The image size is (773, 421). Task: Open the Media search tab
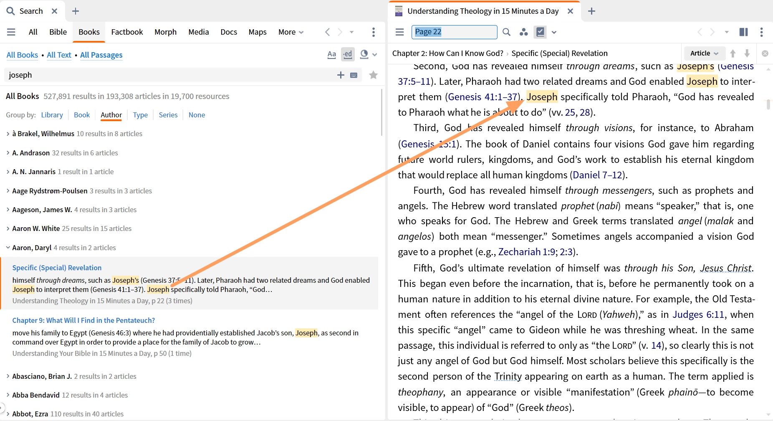[x=198, y=32]
